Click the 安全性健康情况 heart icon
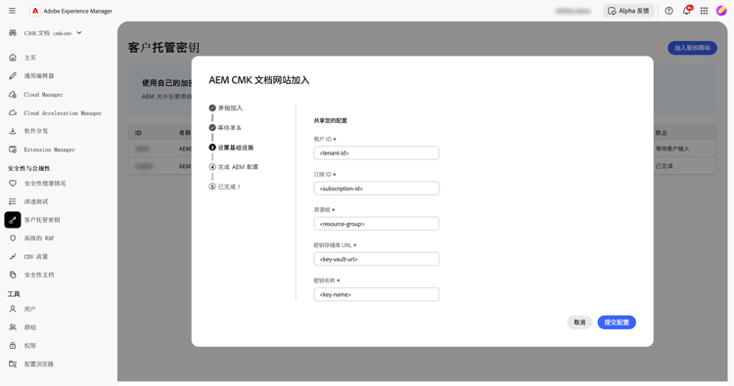 [13, 183]
